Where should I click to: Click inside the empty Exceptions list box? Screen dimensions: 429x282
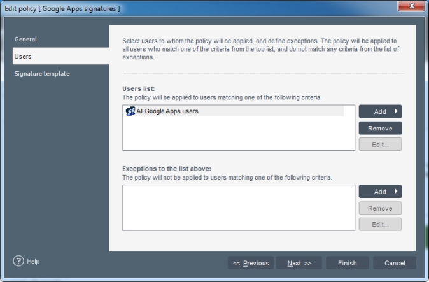point(239,208)
